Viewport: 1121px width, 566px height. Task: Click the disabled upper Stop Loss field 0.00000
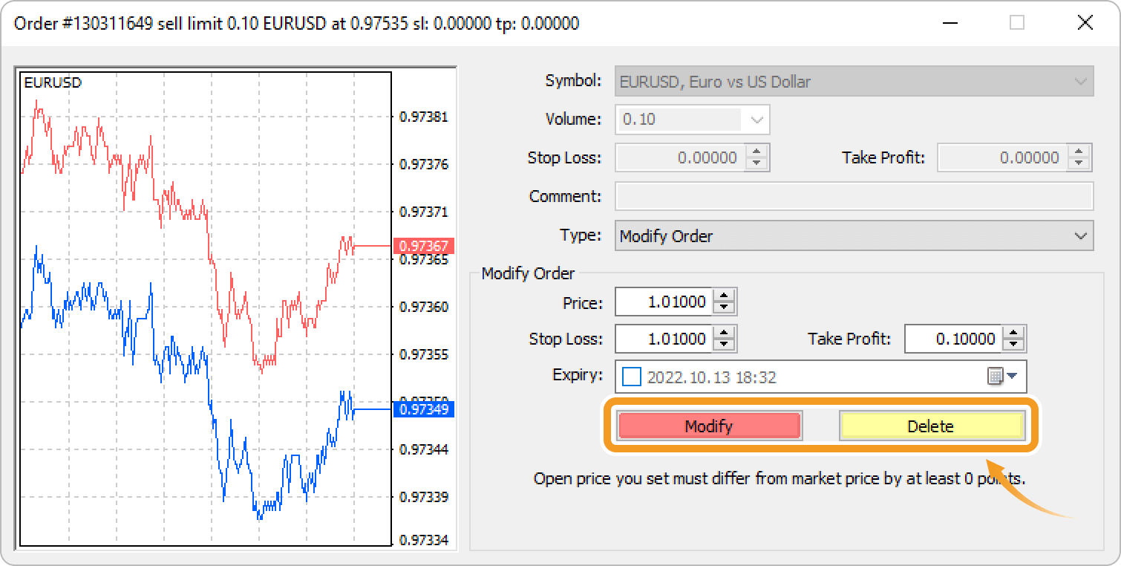tap(680, 157)
